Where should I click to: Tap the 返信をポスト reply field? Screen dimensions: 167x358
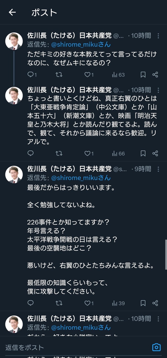77,347
